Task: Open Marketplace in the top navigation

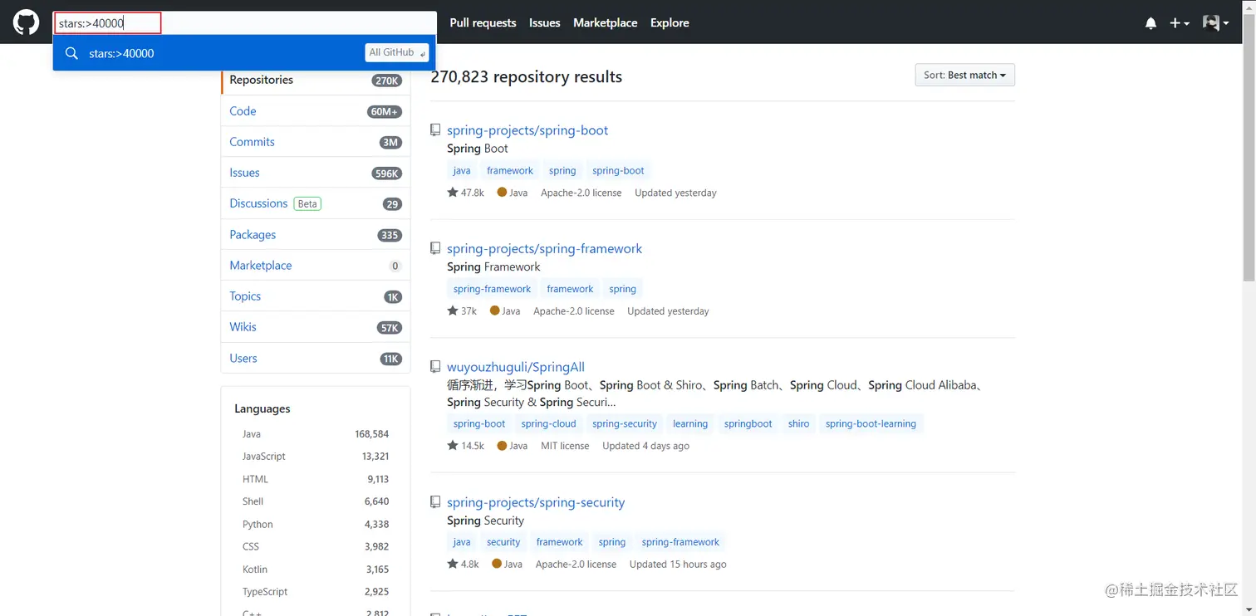Action: coord(605,23)
